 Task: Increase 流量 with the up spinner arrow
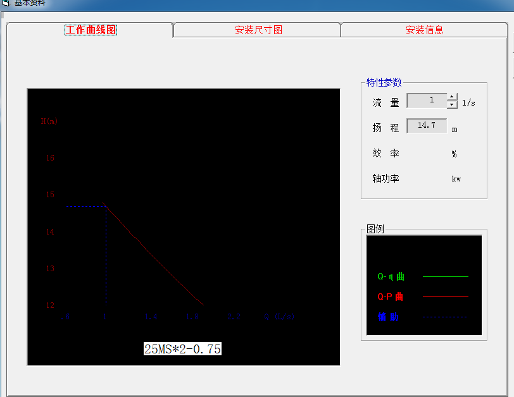[452, 97]
